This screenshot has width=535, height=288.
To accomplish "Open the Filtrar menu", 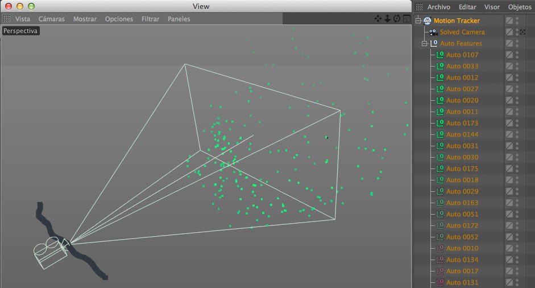I will [x=151, y=19].
